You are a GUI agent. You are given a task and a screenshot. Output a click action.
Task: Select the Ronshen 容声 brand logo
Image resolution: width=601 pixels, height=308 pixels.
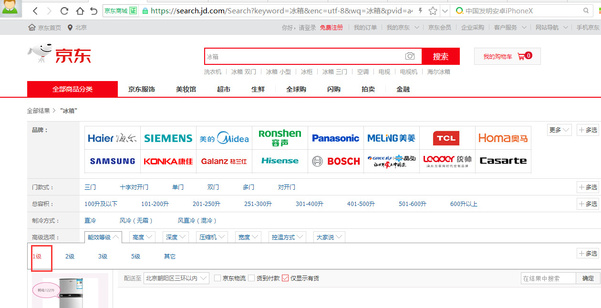click(280, 138)
